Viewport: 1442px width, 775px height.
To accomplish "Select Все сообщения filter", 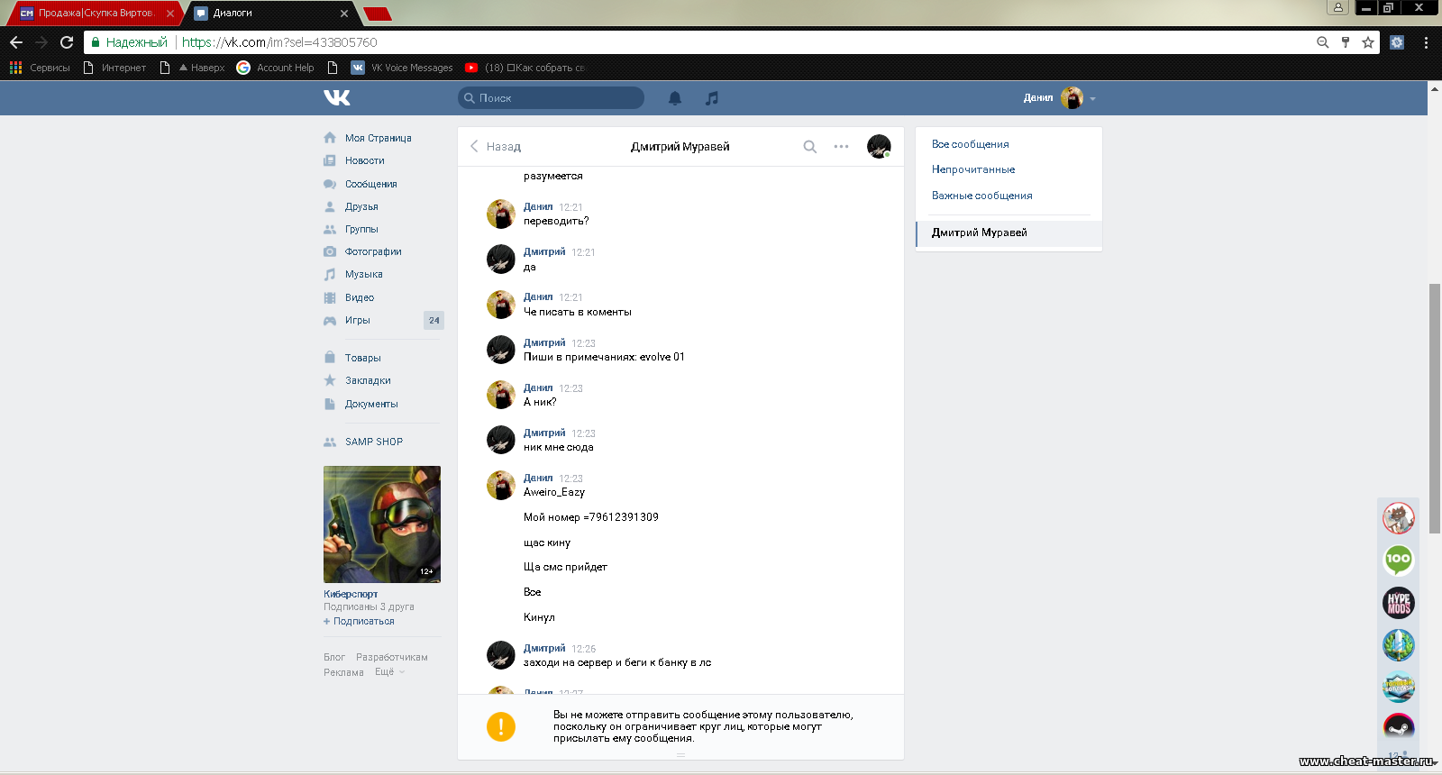I will 971,144.
